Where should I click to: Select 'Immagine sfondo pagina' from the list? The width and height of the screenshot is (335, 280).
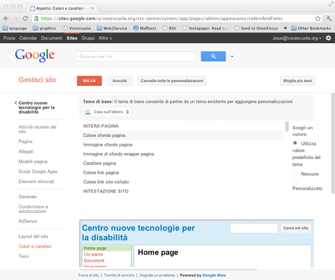[108, 145]
